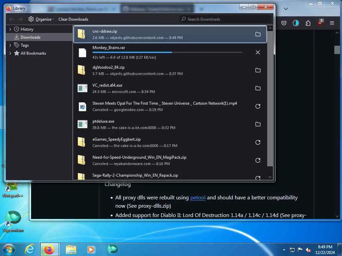This screenshot has width=342, height=256.
Task: Click the network tray icon
Action: point(292,250)
